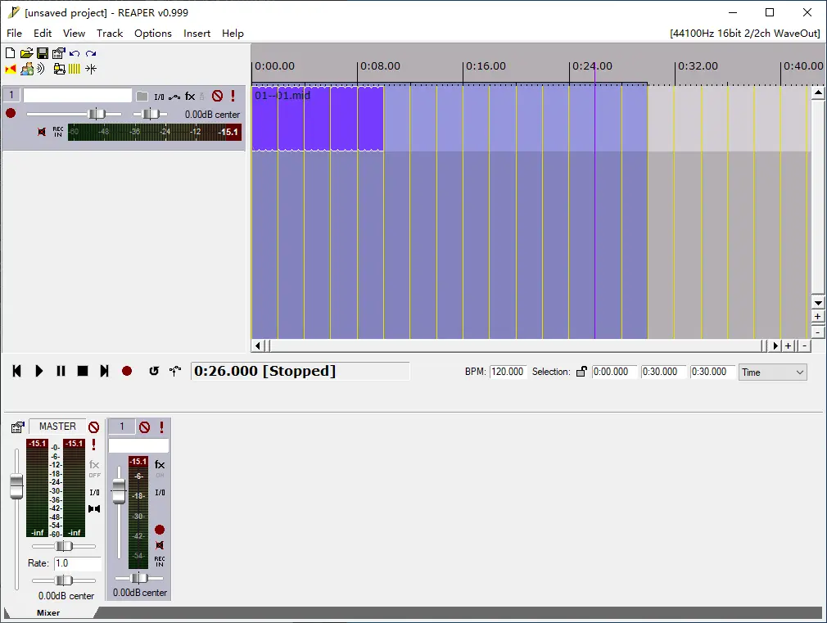Image resolution: width=827 pixels, height=623 pixels.
Task: Click the yellow grid lines toolbar icon
Action: click(x=75, y=69)
